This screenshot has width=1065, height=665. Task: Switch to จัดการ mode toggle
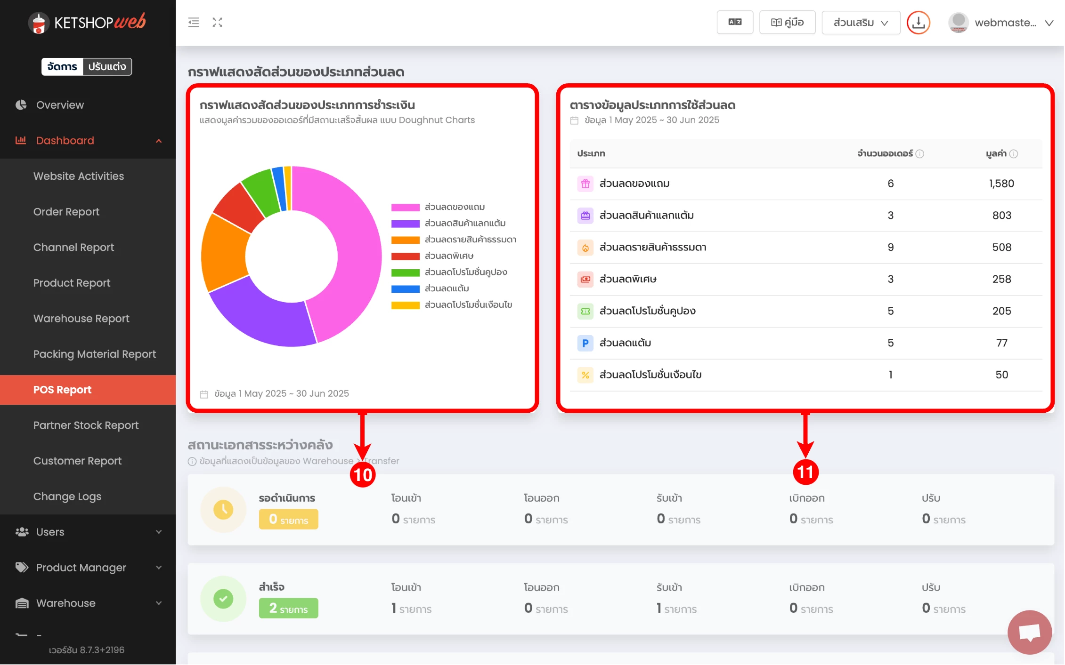tap(62, 66)
